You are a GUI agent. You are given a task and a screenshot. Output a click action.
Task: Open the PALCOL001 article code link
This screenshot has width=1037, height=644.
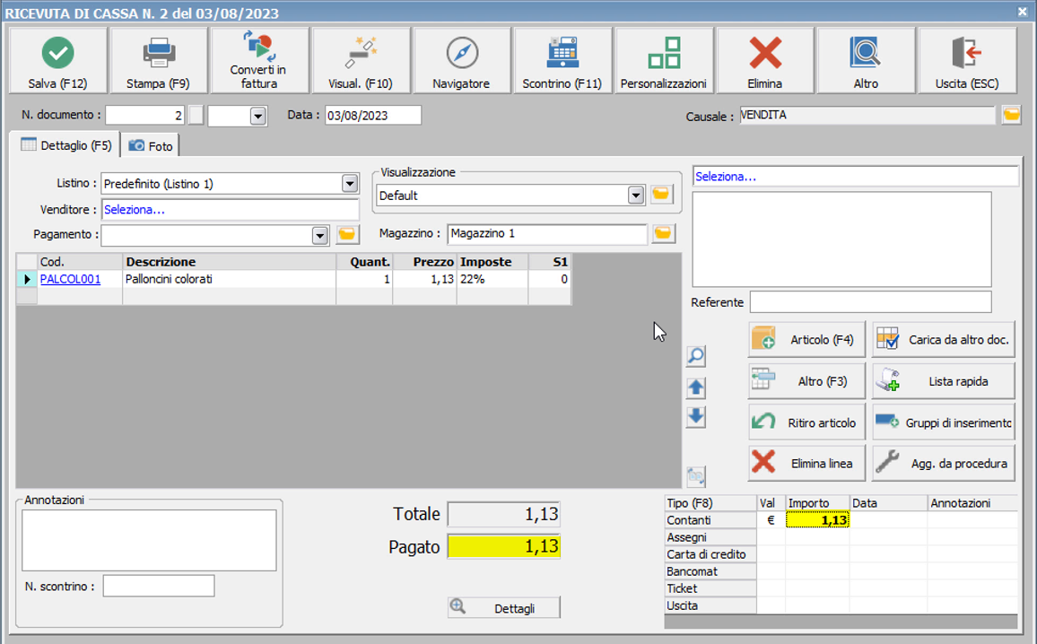point(70,280)
